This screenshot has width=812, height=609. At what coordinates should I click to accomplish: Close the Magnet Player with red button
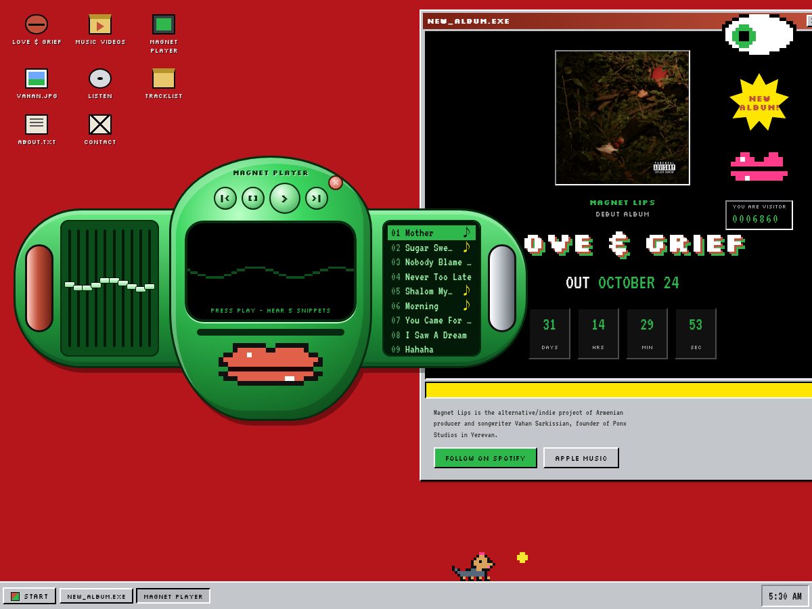tap(336, 183)
